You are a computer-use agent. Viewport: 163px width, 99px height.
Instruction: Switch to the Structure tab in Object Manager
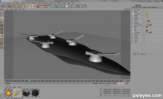(138, 5)
